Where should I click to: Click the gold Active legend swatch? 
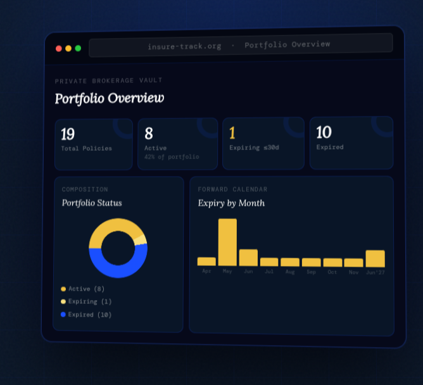click(x=63, y=289)
